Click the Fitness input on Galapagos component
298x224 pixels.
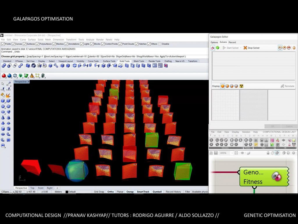click(x=253, y=181)
